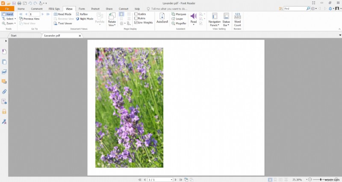The width and height of the screenshot is (342, 182).
Task: Open the Navigation Panels dropdown
Action: tap(215, 19)
